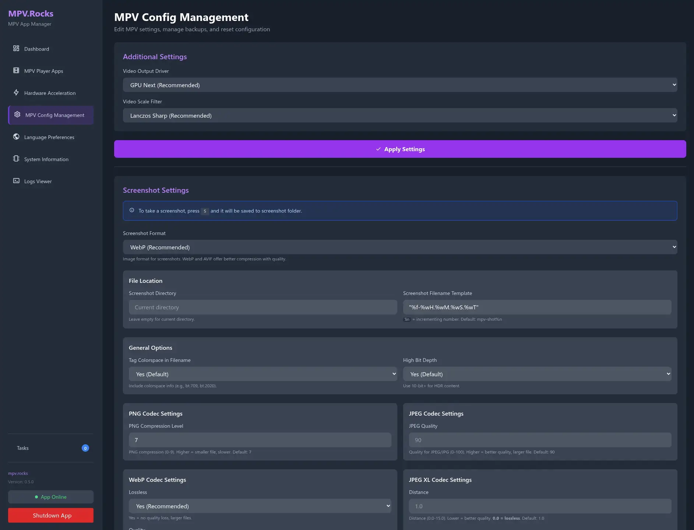Screen dimensions: 694x530
Task: Click the JPEG Quality input field
Action: click(540, 440)
